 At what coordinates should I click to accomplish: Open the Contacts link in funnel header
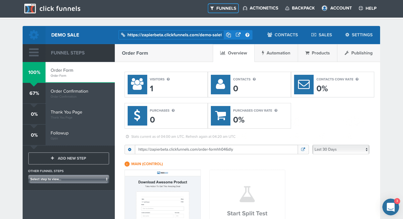[282, 35]
